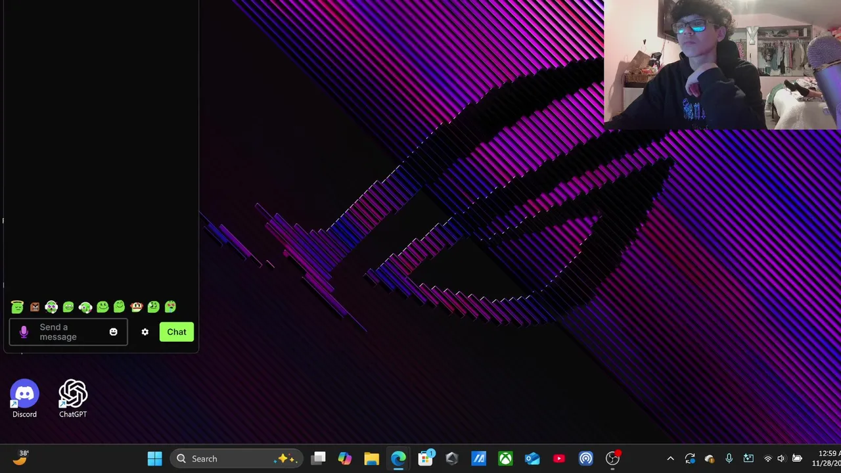Send the halo angel frog emote

tap(17, 307)
